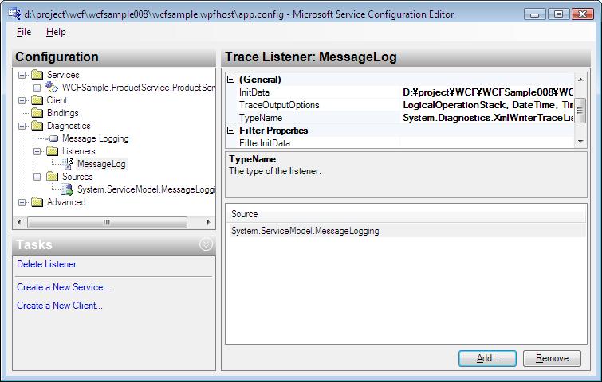Collapse the Filter Properties category
The width and height of the screenshot is (602, 382).
231,131
